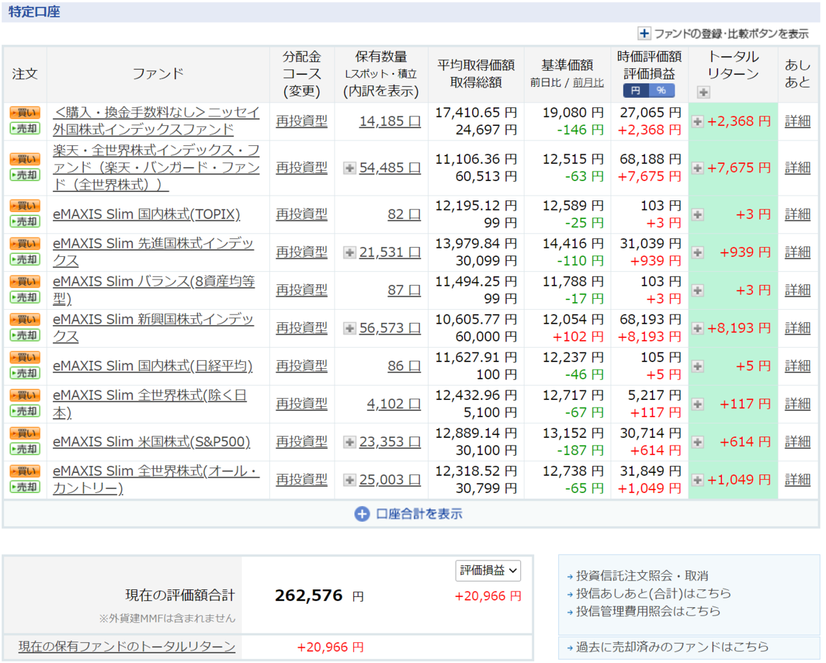The width and height of the screenshot is (826, 663).
Task: Open 投資信託注文照会・取消 link
Action: click(x=642, y=576)
